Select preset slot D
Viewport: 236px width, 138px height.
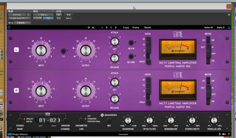point(116,27)
